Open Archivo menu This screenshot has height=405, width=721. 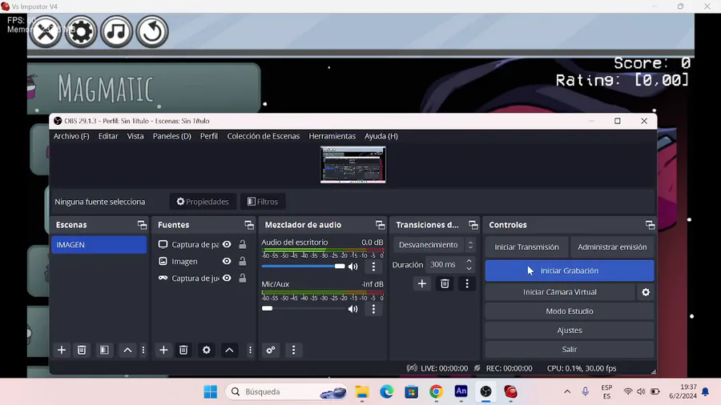point(71,136)
